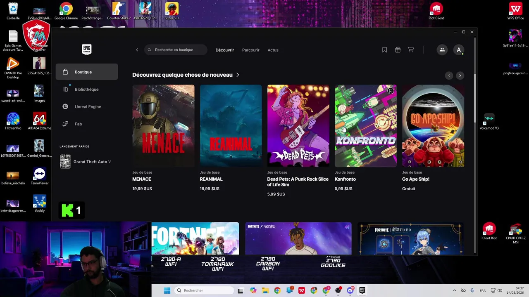Open the shopping cart icon
The height and width of the screenshot is (297, 529).
(411, 50)
